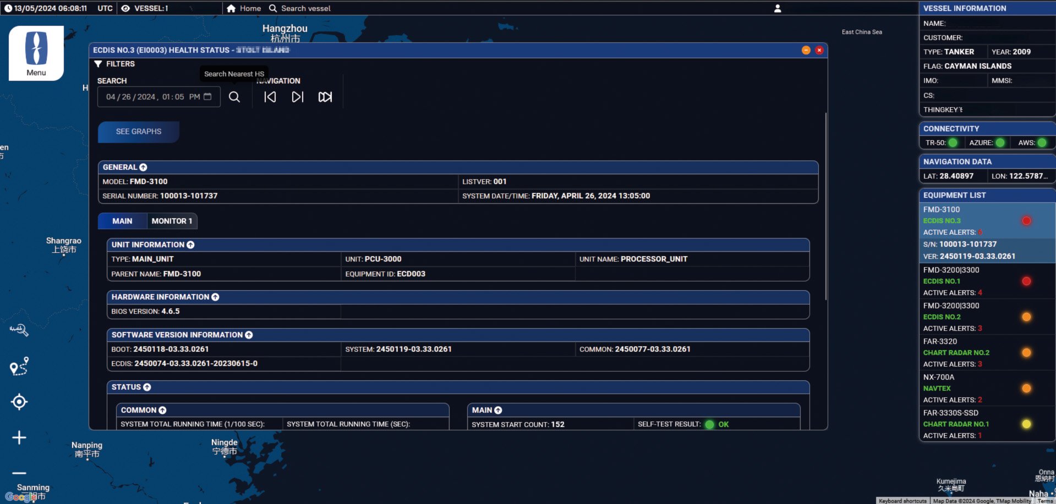The image size is (1056, 504).
Task: Select the measure distance map tool
Action: (19, 330)
